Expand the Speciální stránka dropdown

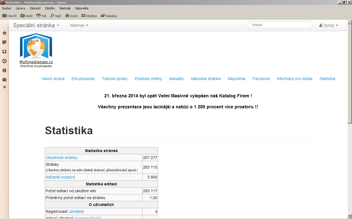click(36, 25)
